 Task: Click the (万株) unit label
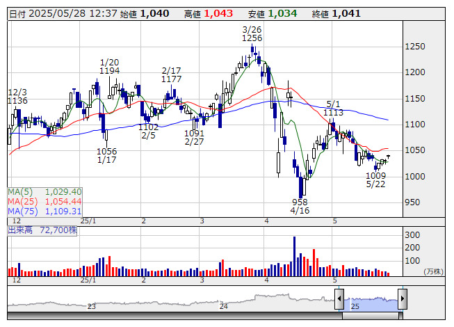click(x=433, y=271)
